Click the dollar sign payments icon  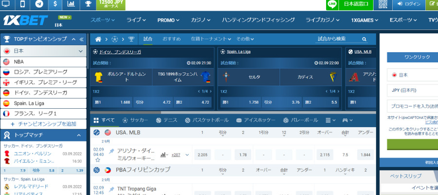pos(55,4)
